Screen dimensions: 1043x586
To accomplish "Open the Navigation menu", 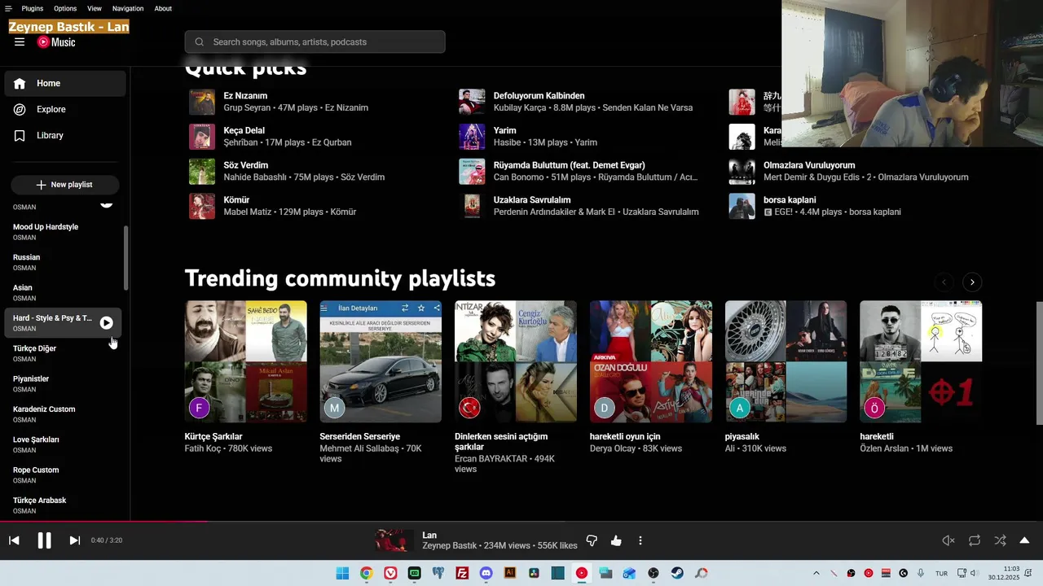I will pos(128,8).
